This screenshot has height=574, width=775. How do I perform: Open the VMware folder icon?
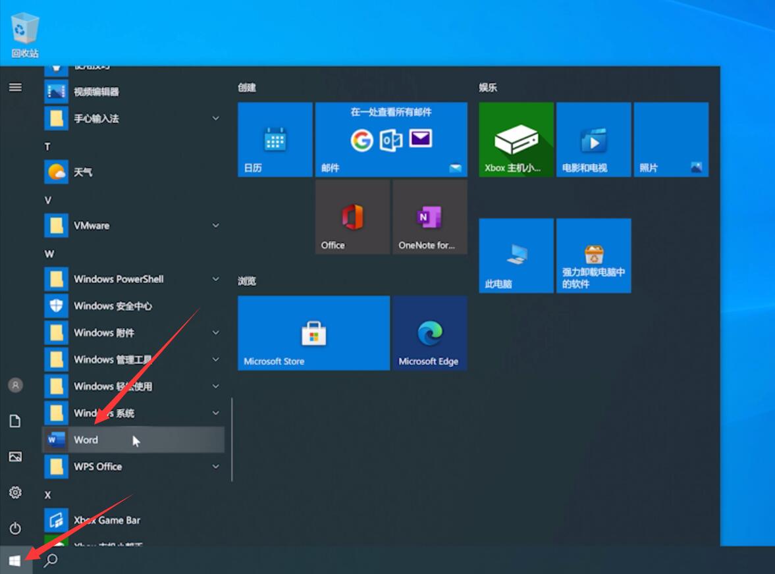click(57, 225)
